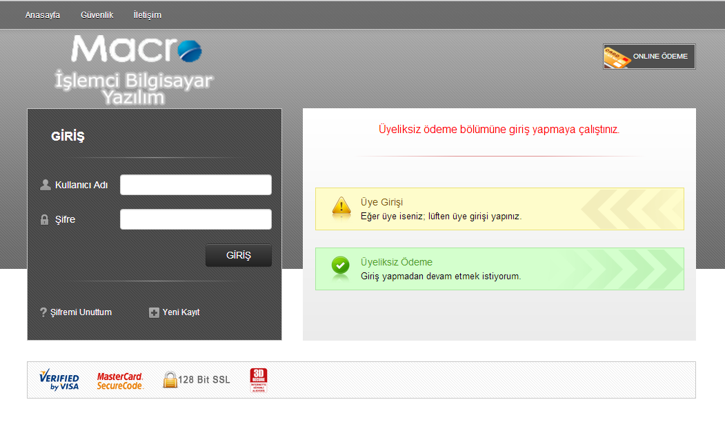Select the green Üyeliksiz Ödeme banner
Image resolution: width=725 pixels, height=422 pixels.
pyautogui.click(x=499, y=269)
